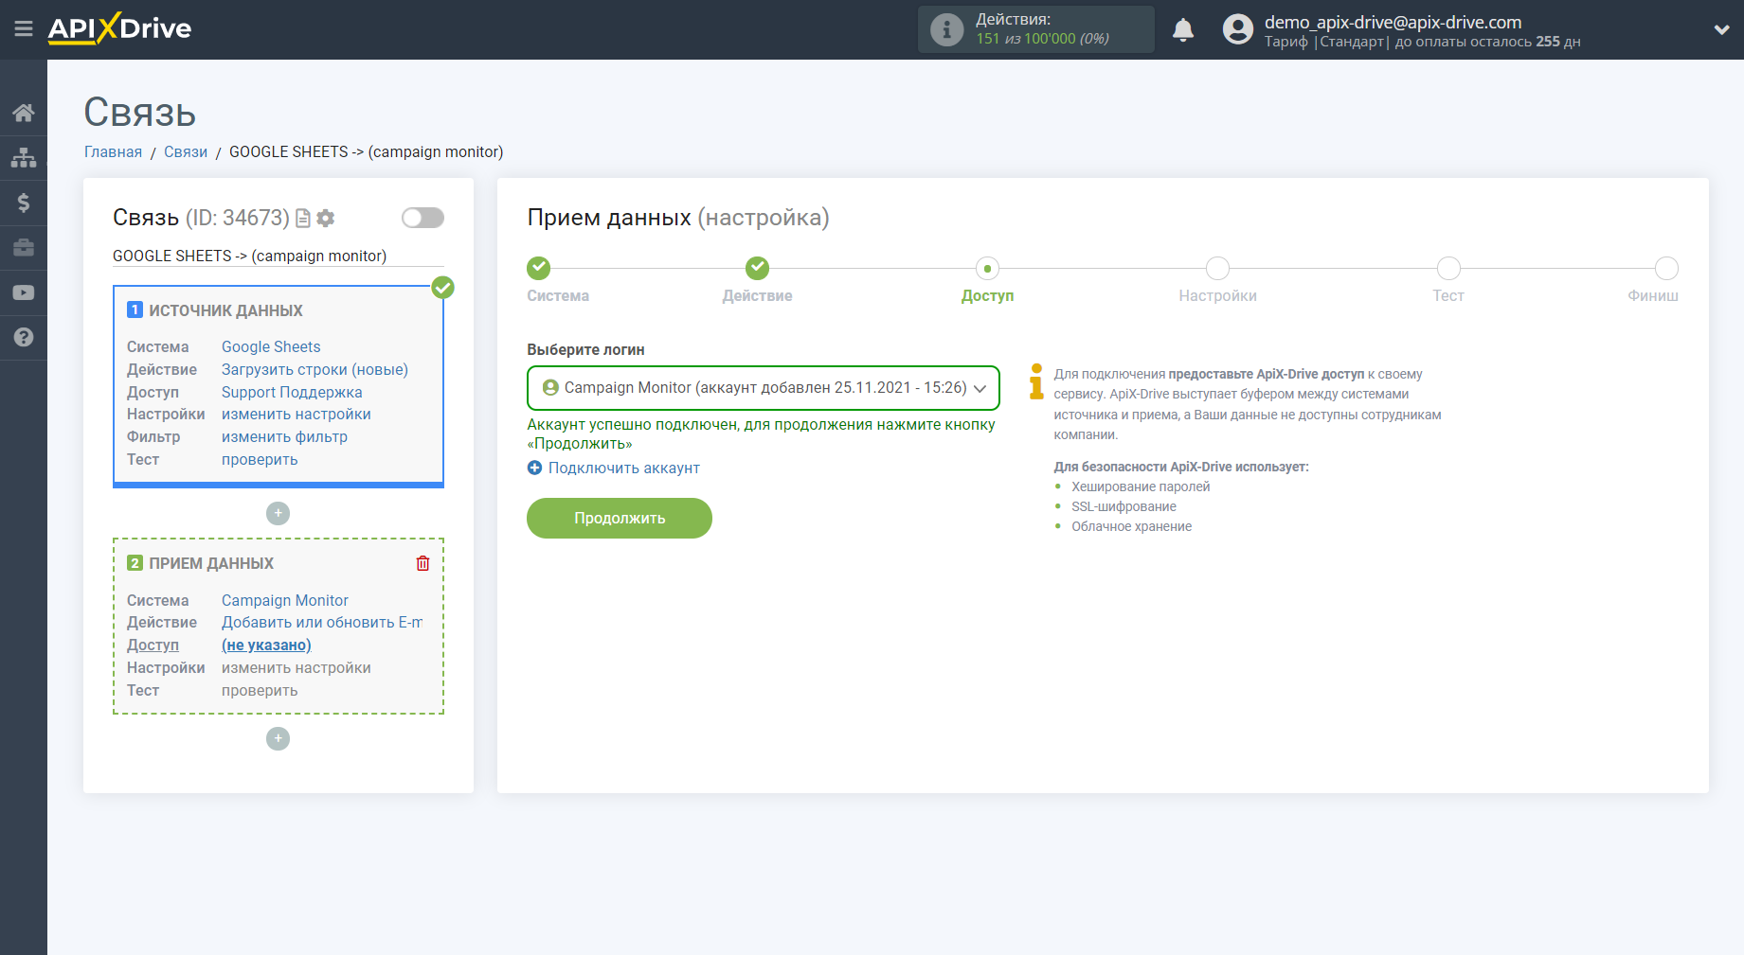Click the actions info icon

(x=946, y=29)
